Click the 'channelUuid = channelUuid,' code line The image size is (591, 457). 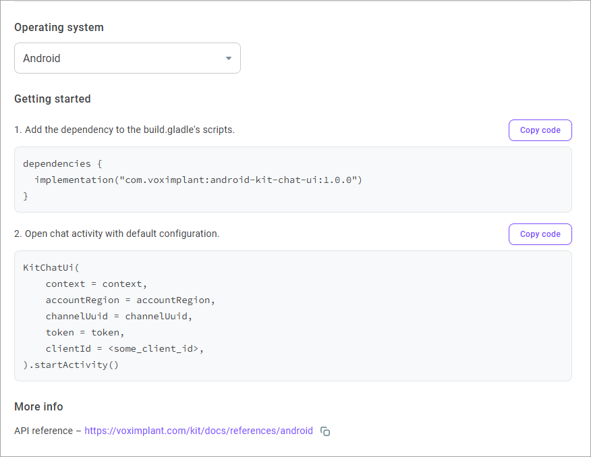pos(119,317)
